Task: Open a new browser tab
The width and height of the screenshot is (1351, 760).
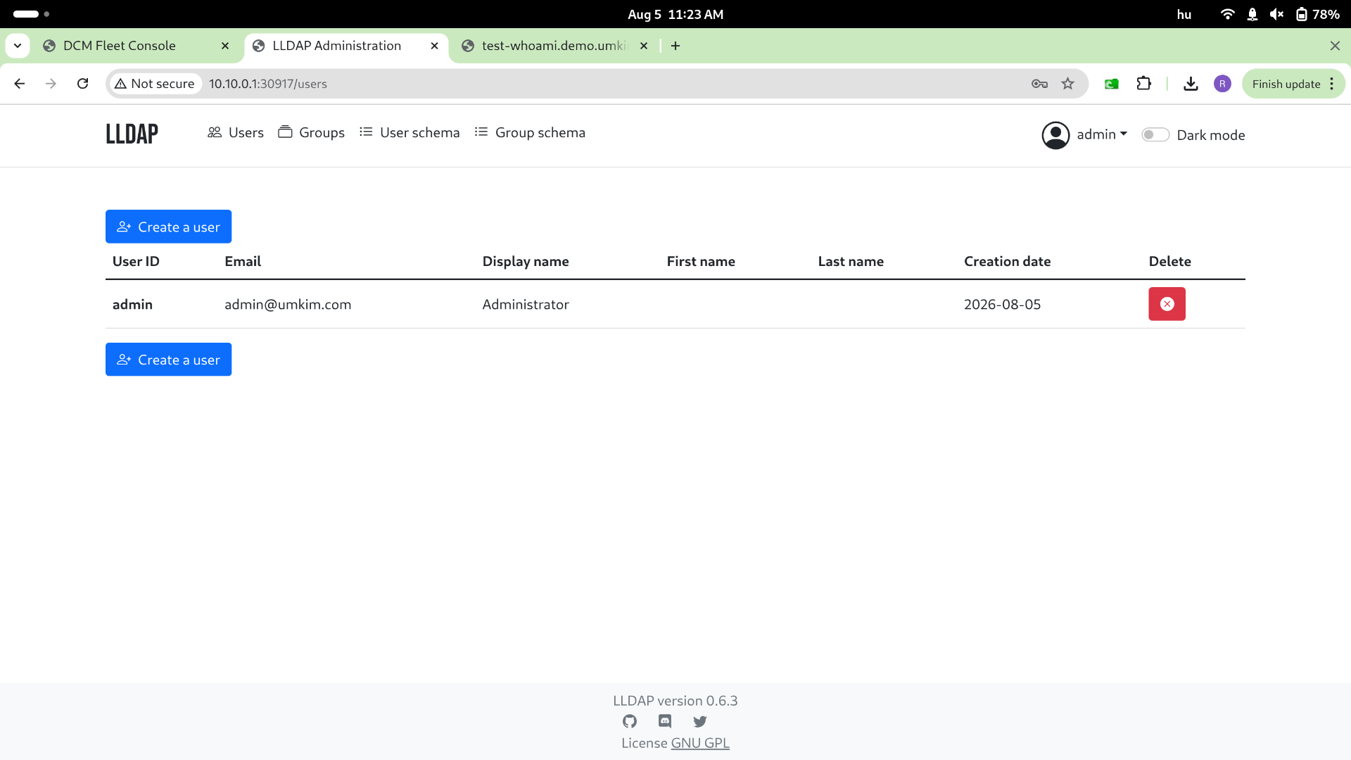Action: click(675, 46)
